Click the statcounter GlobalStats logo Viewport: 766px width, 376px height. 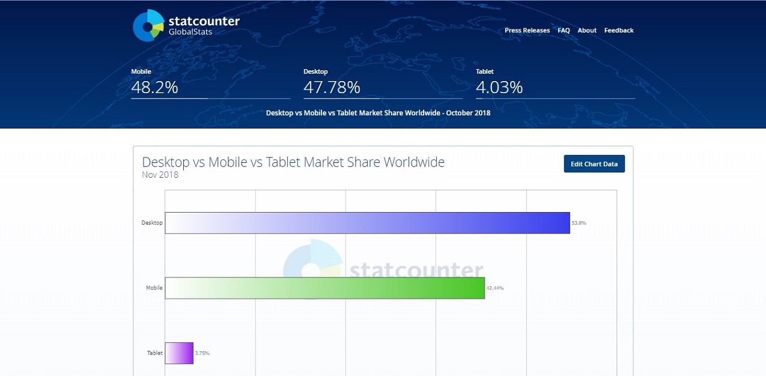click(x=186, y=26)
